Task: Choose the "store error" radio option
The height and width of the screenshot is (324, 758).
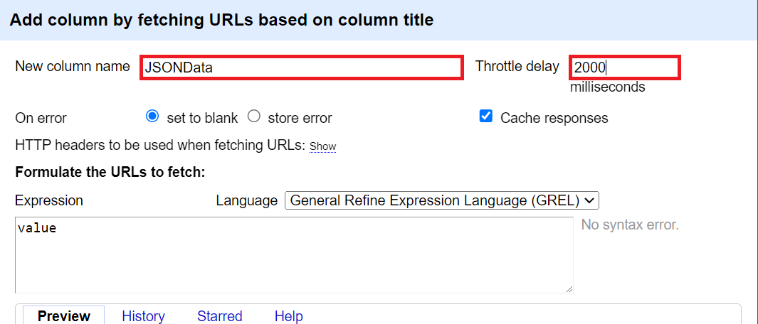Action: click(254, 117)
